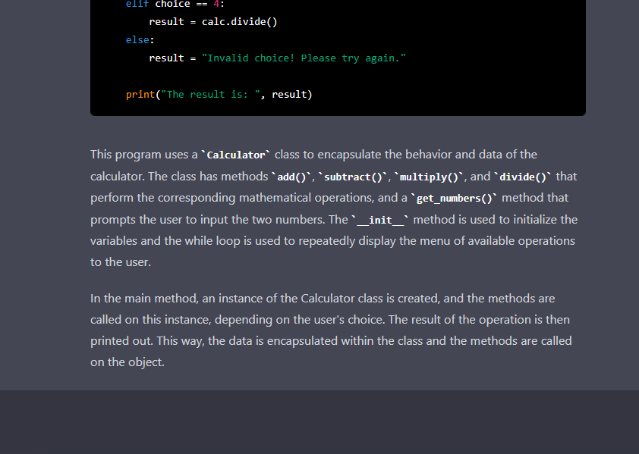Viewport: 639px width, 454px height.
Task: Click the inline code `add()`
Action: click(291, 177)
